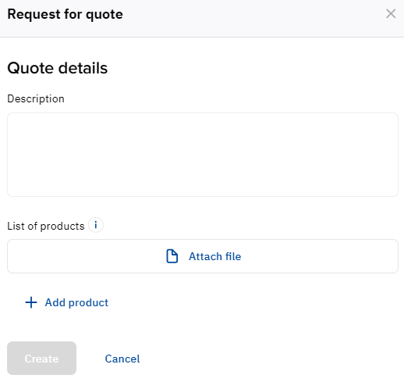This screenshot has height=382, width=404.
Task: Click the Request for quote title
Action: pyautogui.click(x=65, y=14)
